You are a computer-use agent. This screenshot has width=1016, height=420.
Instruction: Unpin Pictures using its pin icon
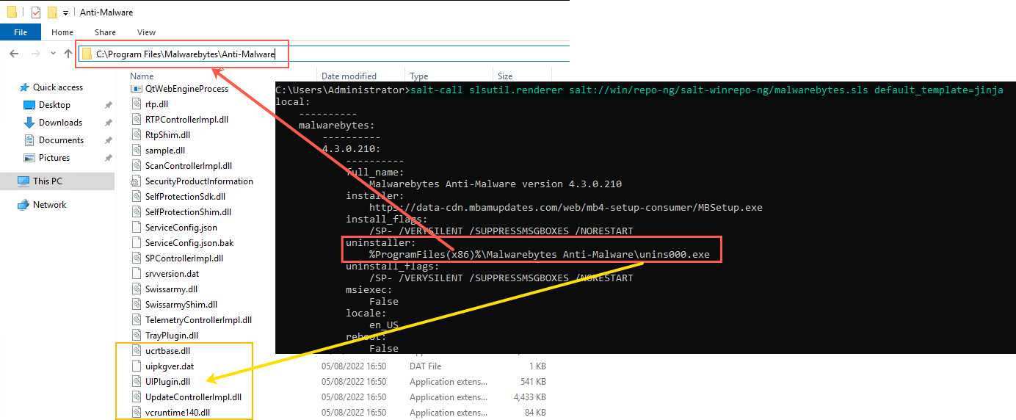[x=109, y=159]
